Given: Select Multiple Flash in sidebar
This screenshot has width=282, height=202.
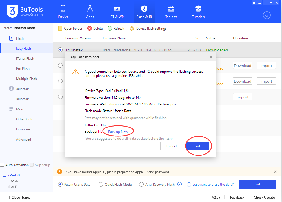Looking at the screenshot, I should click(26, 79).
